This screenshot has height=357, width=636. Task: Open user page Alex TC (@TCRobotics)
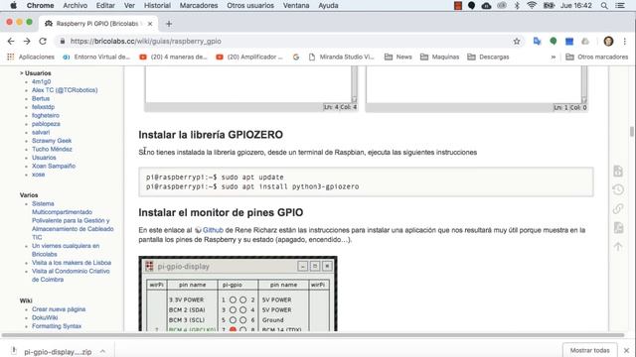tap(65, 90)
